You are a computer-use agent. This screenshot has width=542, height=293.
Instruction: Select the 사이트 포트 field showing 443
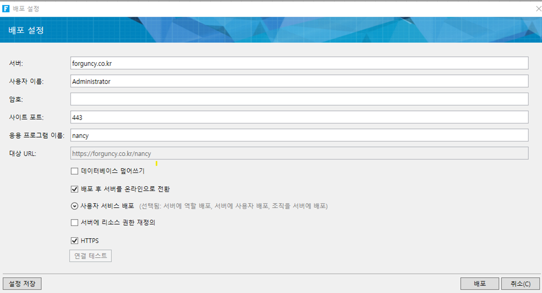pyautogui.click(x=299, y=117)
